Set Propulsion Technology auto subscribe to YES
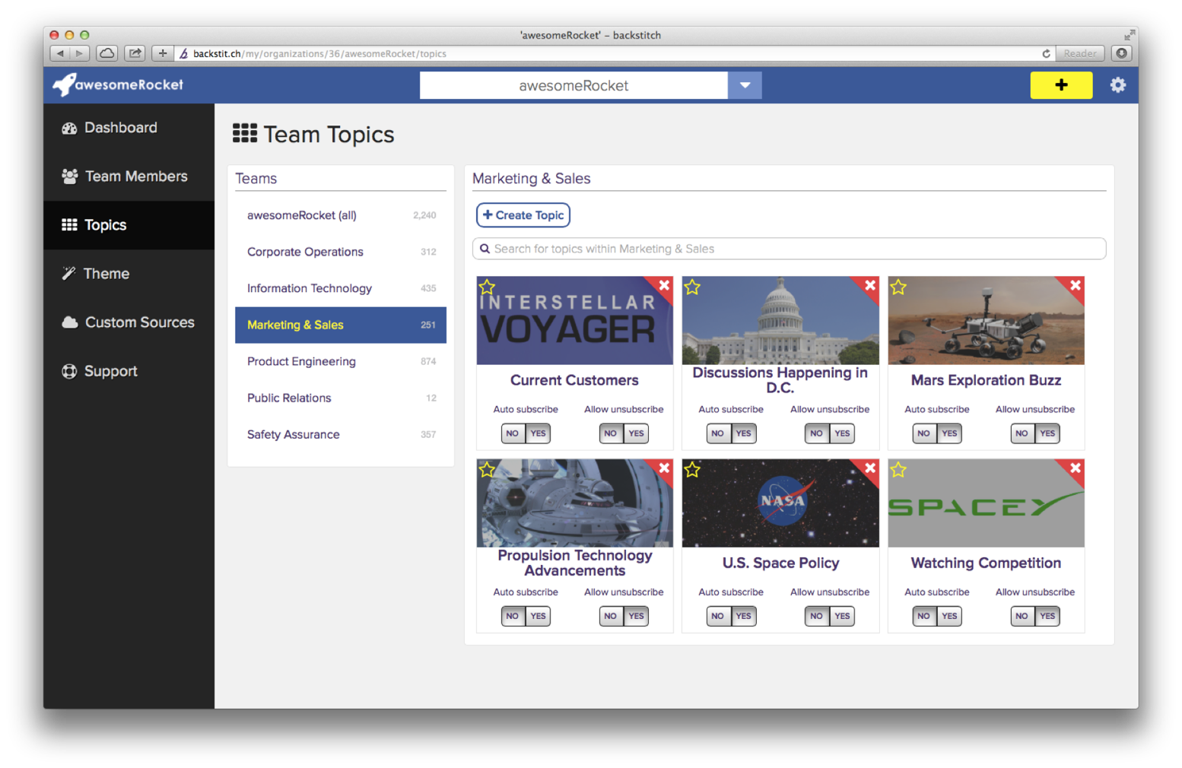 coord(538,616)
